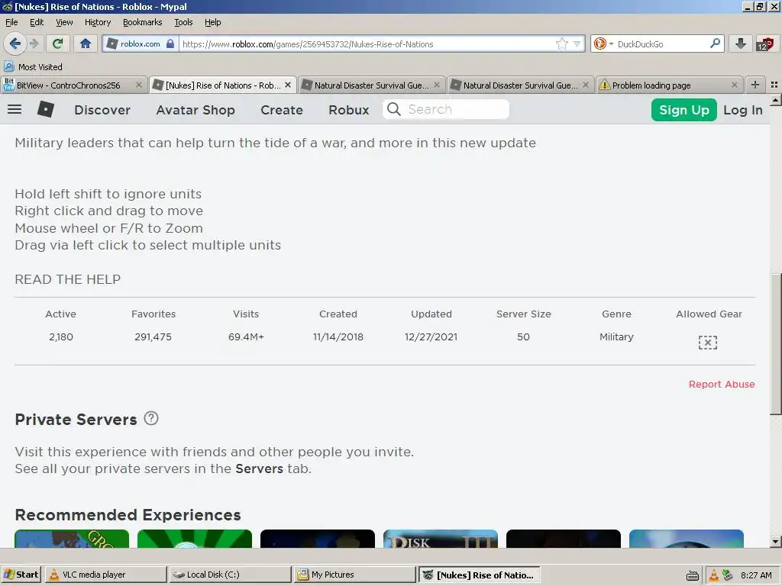Open the Help menu

pyautogui.click(x=212, y=22)
